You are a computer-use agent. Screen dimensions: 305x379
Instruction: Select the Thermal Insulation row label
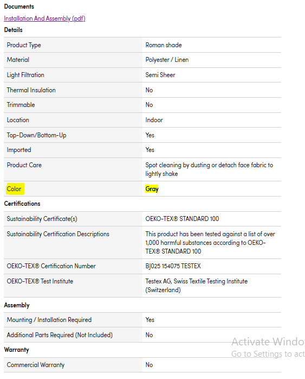click(31, 90)
